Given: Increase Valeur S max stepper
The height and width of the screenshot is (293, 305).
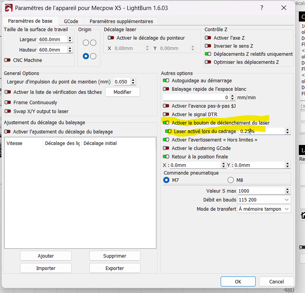Looking at the screenshot, I should coord(287,189).
